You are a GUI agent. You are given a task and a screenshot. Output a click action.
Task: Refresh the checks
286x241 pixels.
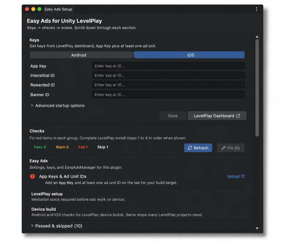(x=198, y=148)
